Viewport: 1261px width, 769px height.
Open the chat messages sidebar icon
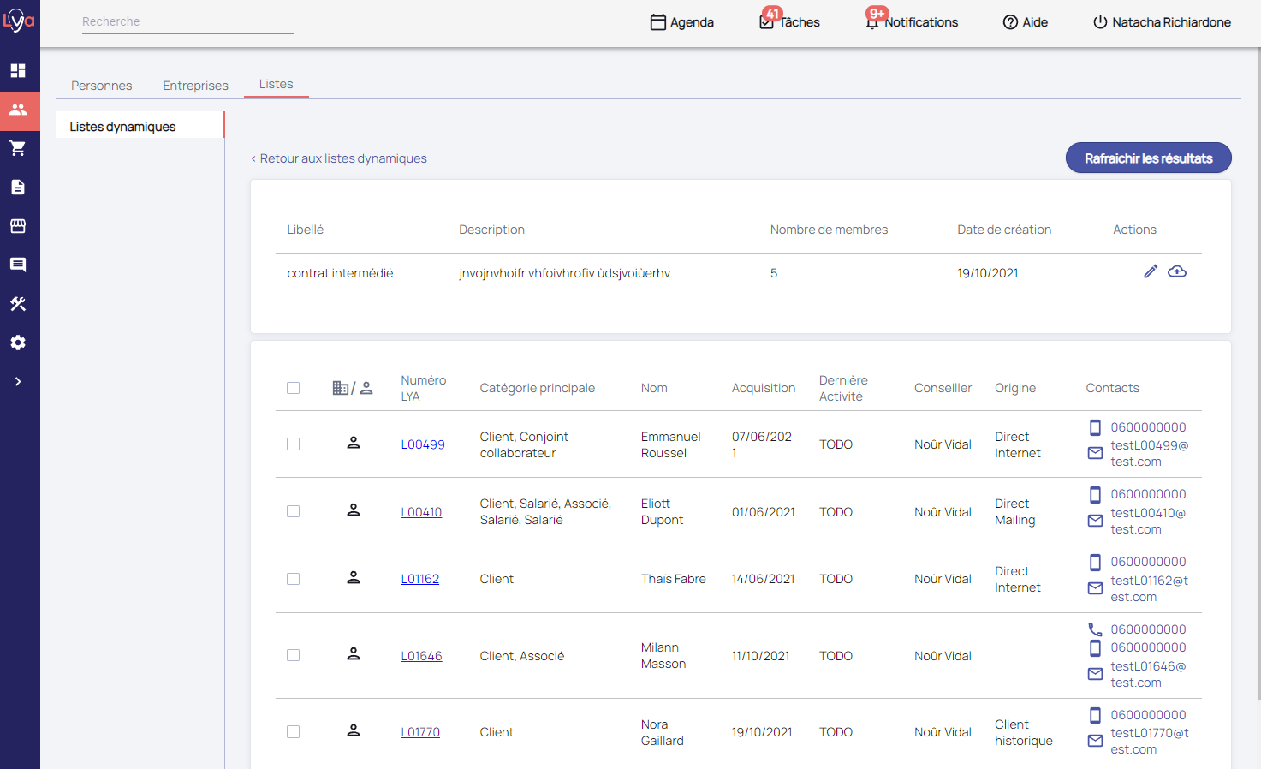click(x=18, y=265)
